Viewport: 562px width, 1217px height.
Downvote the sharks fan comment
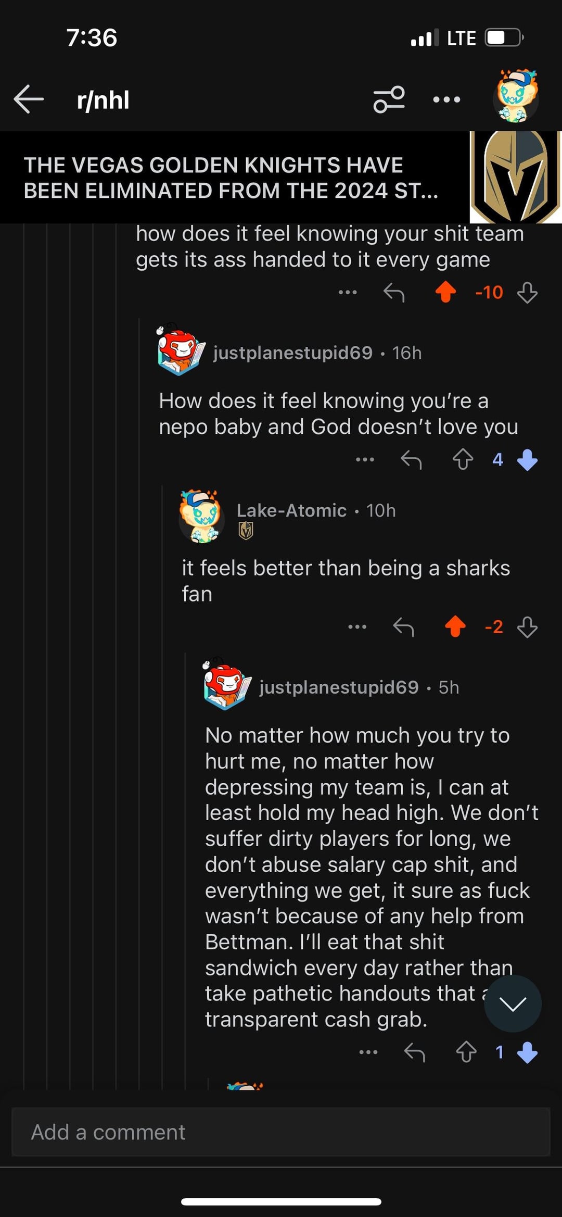pos(527,627)
